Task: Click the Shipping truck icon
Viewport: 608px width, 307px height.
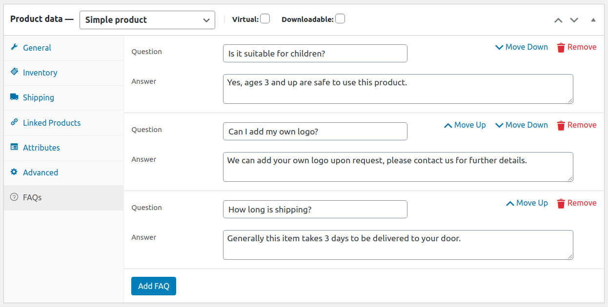Action: point(14,97)
